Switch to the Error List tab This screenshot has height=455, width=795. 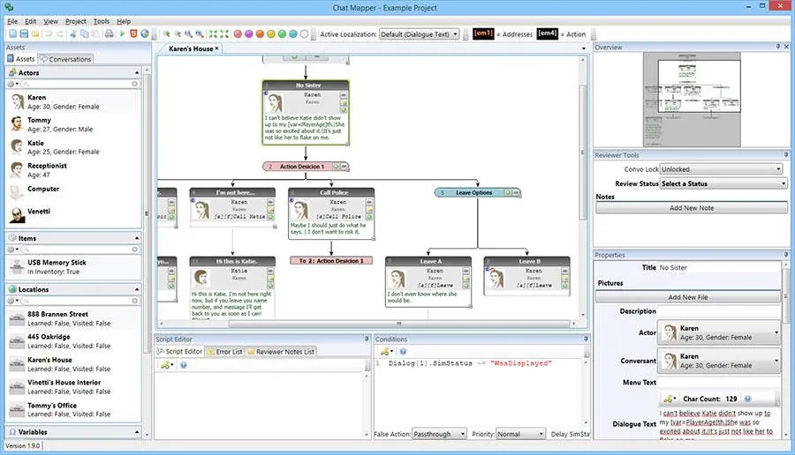224,351
